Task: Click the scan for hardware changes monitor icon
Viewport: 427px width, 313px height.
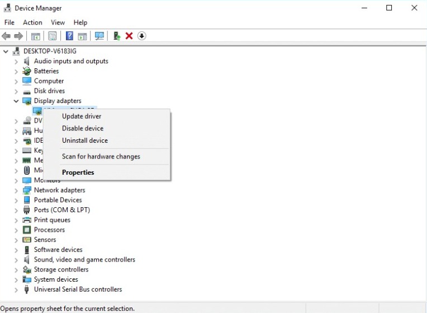Action: tap(99, 36)
